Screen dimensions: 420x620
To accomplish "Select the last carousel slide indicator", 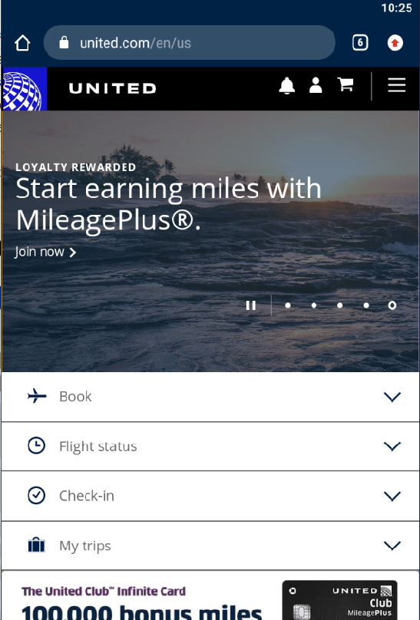I will (392, 305).
